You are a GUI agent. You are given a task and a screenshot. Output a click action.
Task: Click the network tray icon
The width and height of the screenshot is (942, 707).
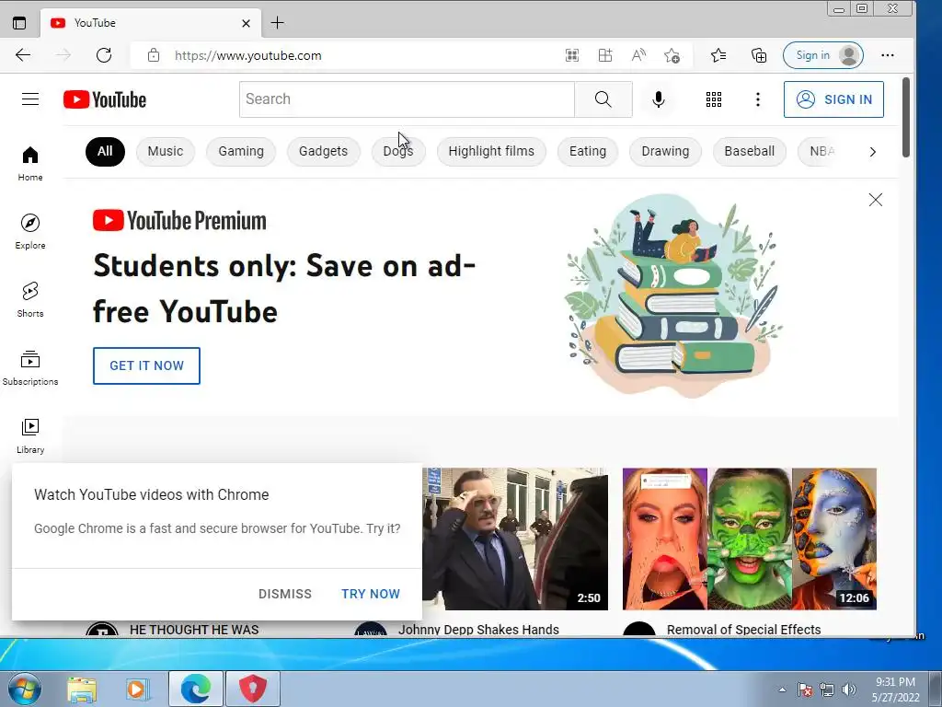point(827,690)
